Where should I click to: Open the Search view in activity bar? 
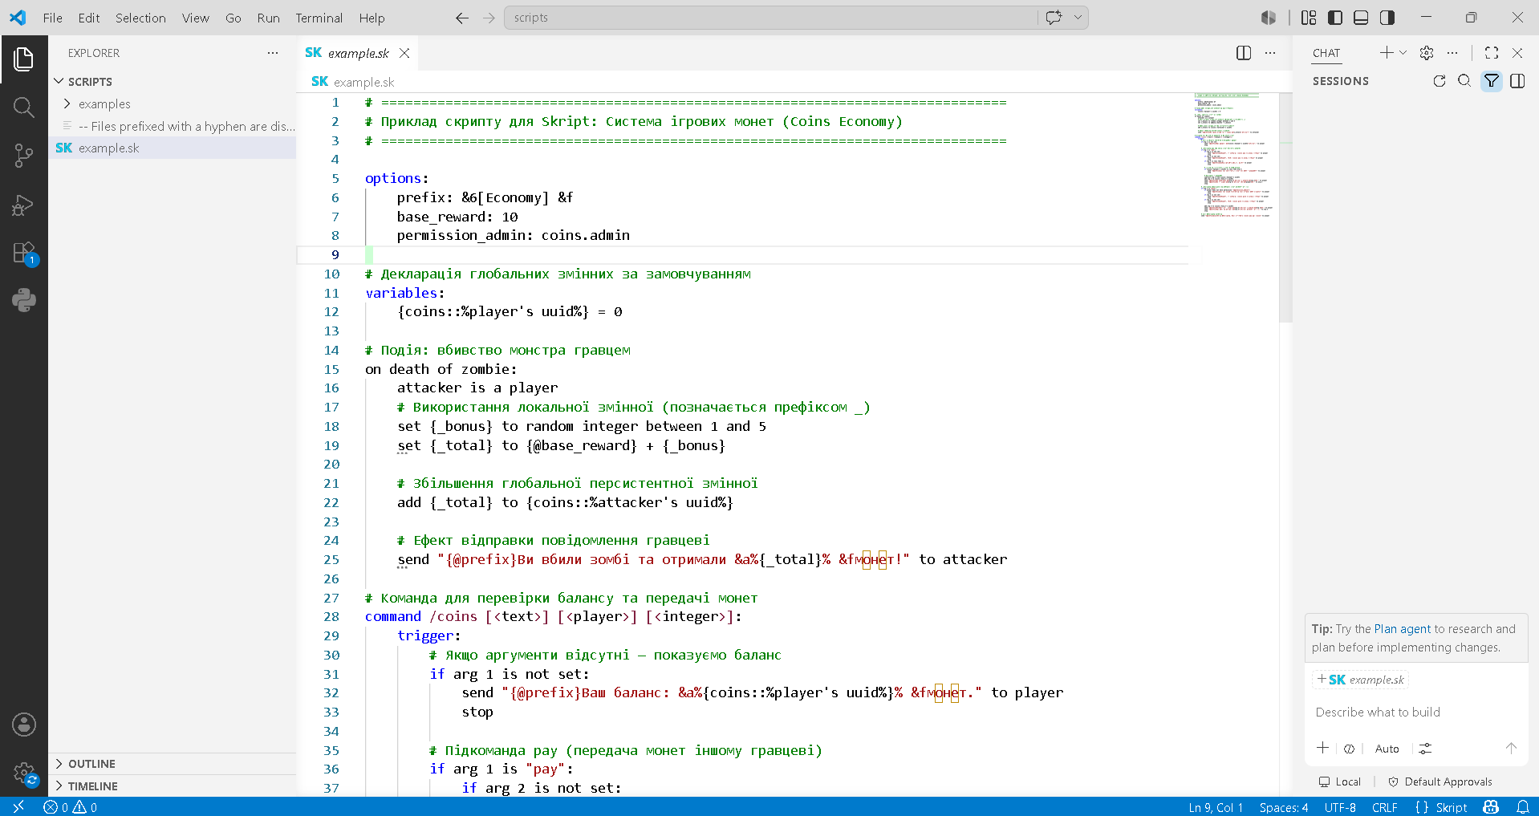click(24, 108)
